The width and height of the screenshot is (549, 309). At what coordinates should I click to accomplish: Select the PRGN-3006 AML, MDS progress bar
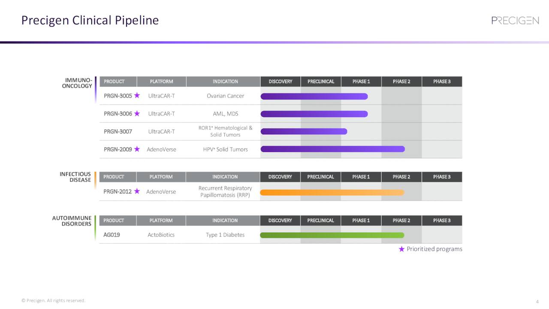pyautogui.click(x=314, y=114)
